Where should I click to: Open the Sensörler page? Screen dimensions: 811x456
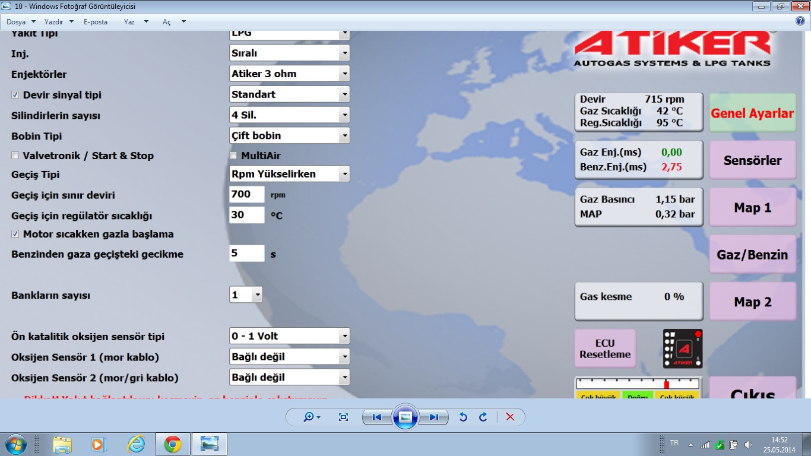[752, 160]
